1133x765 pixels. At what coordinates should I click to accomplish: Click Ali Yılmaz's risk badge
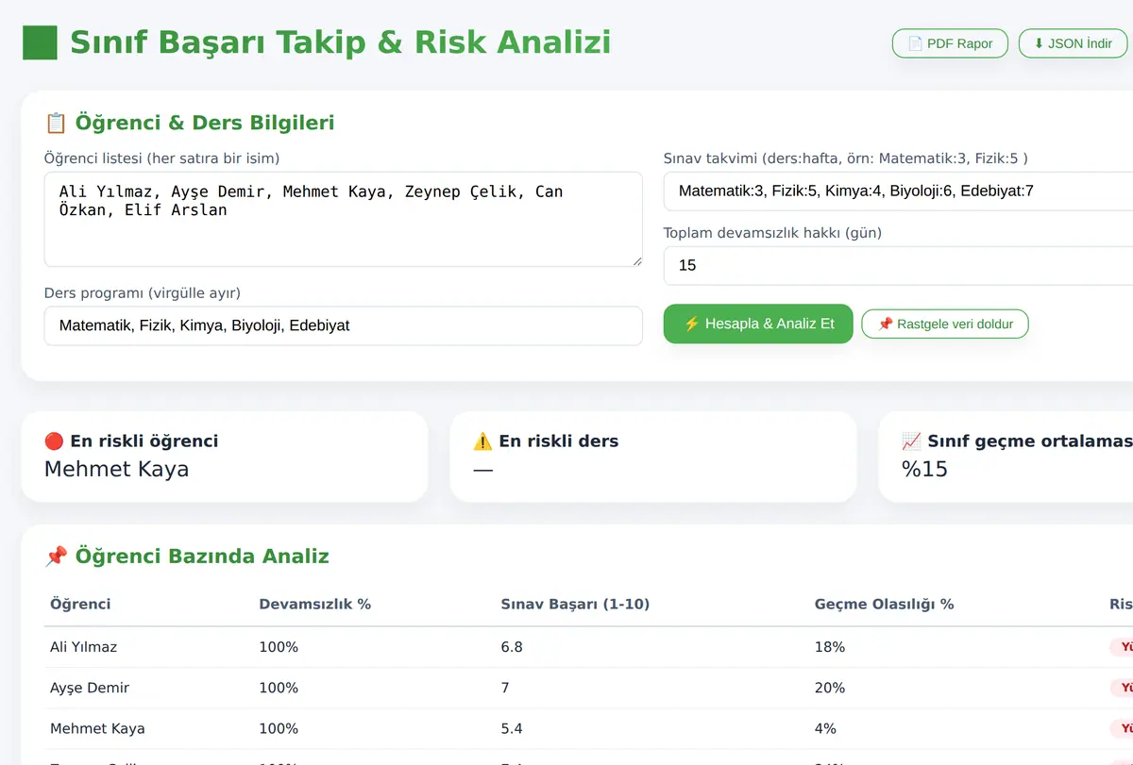click(1122, 647)
